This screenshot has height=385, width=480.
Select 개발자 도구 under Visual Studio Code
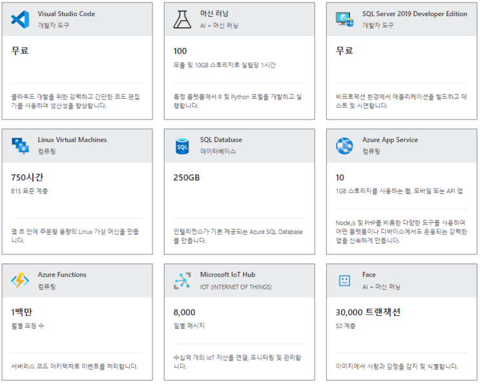click(54, 25)
